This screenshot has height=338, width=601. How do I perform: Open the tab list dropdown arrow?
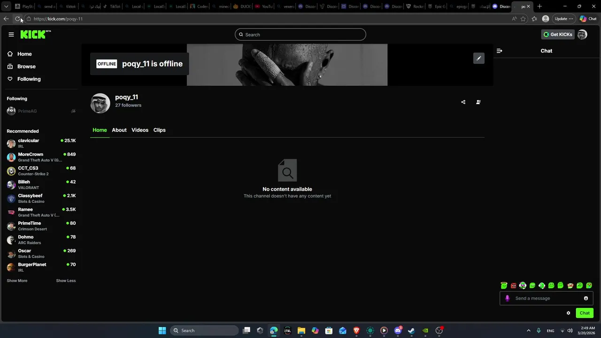(6, 7)
